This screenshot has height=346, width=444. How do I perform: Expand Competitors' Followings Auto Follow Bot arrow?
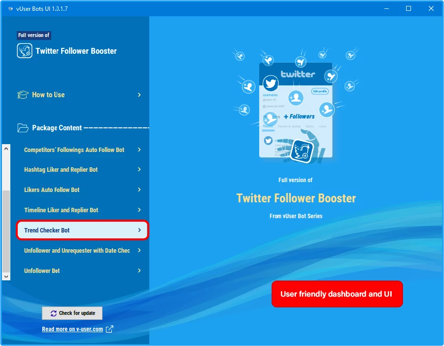click(x=139, y=150)
